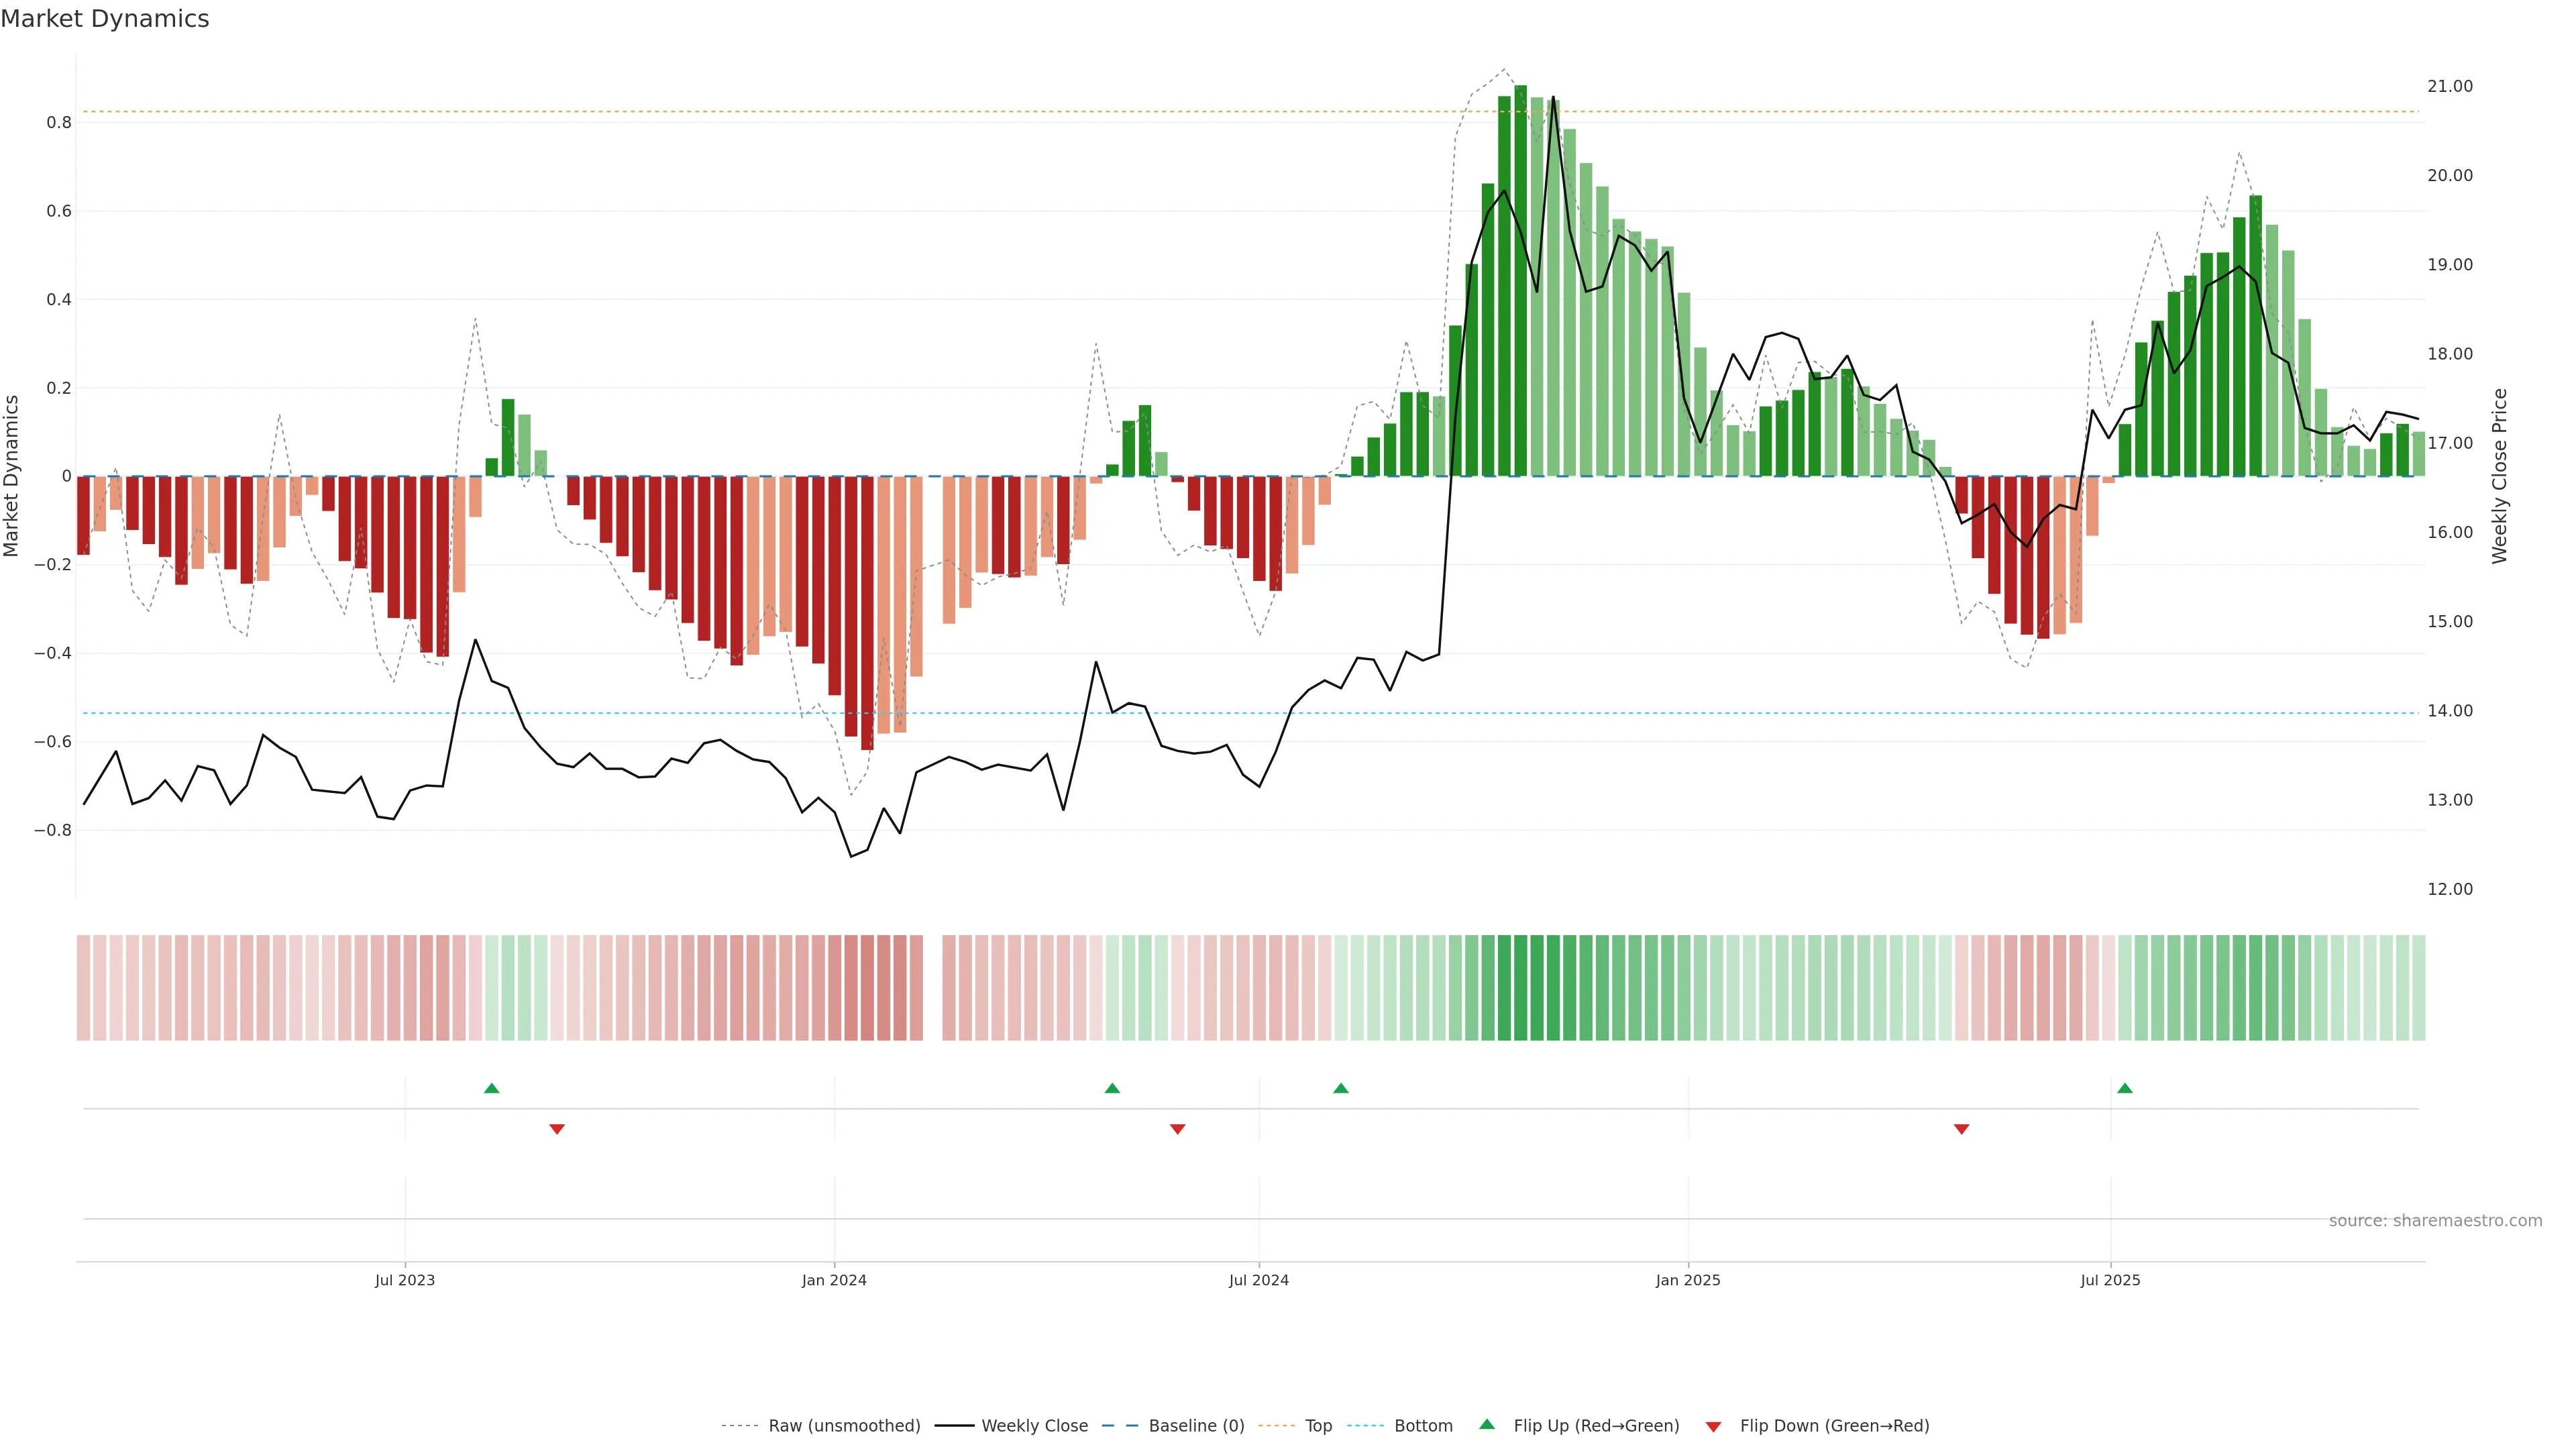
Task: Click the tallest dark green bar at the peak
Action: 1520,280
